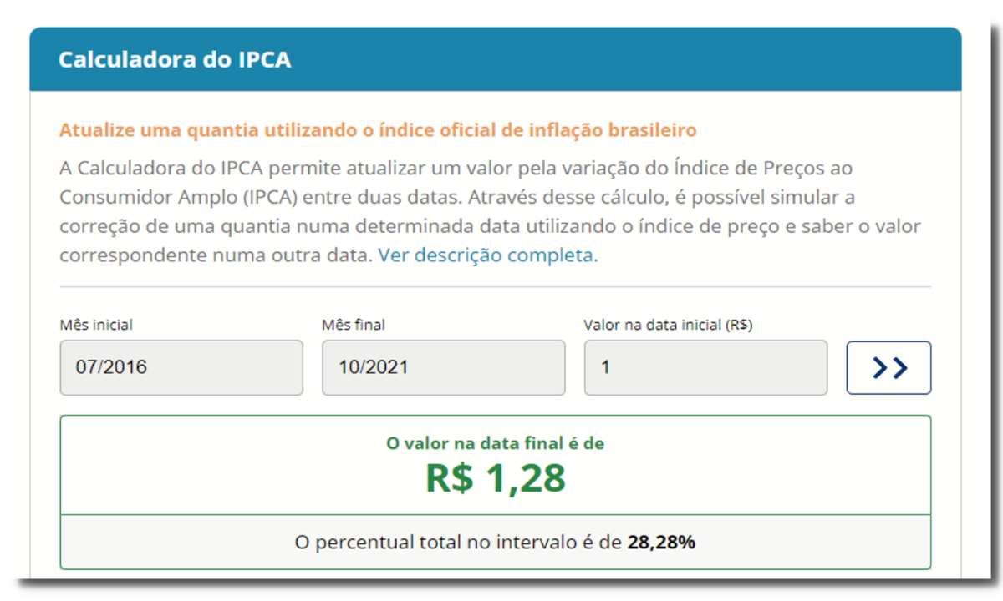Click the green R$ 1,28 result value

[x=496, y=477]
